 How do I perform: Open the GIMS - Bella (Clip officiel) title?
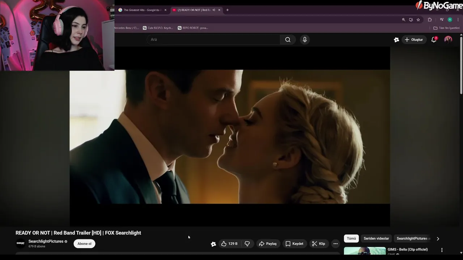tap(408, 250)
